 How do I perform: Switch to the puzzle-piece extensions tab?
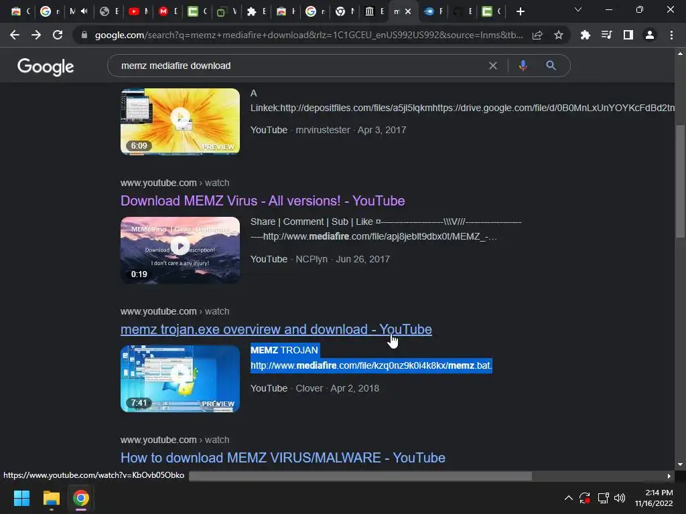257,11
